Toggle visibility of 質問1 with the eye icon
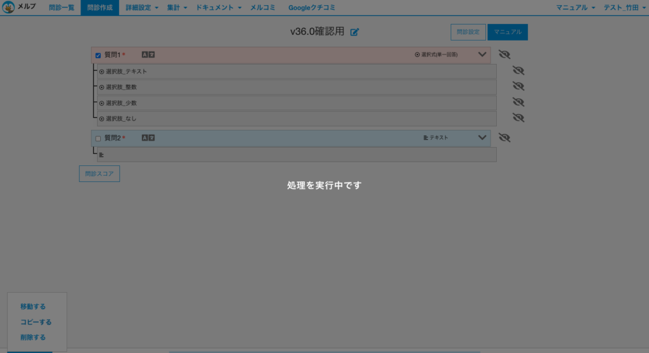The image size is (649, 353). [x=504, y=55]
